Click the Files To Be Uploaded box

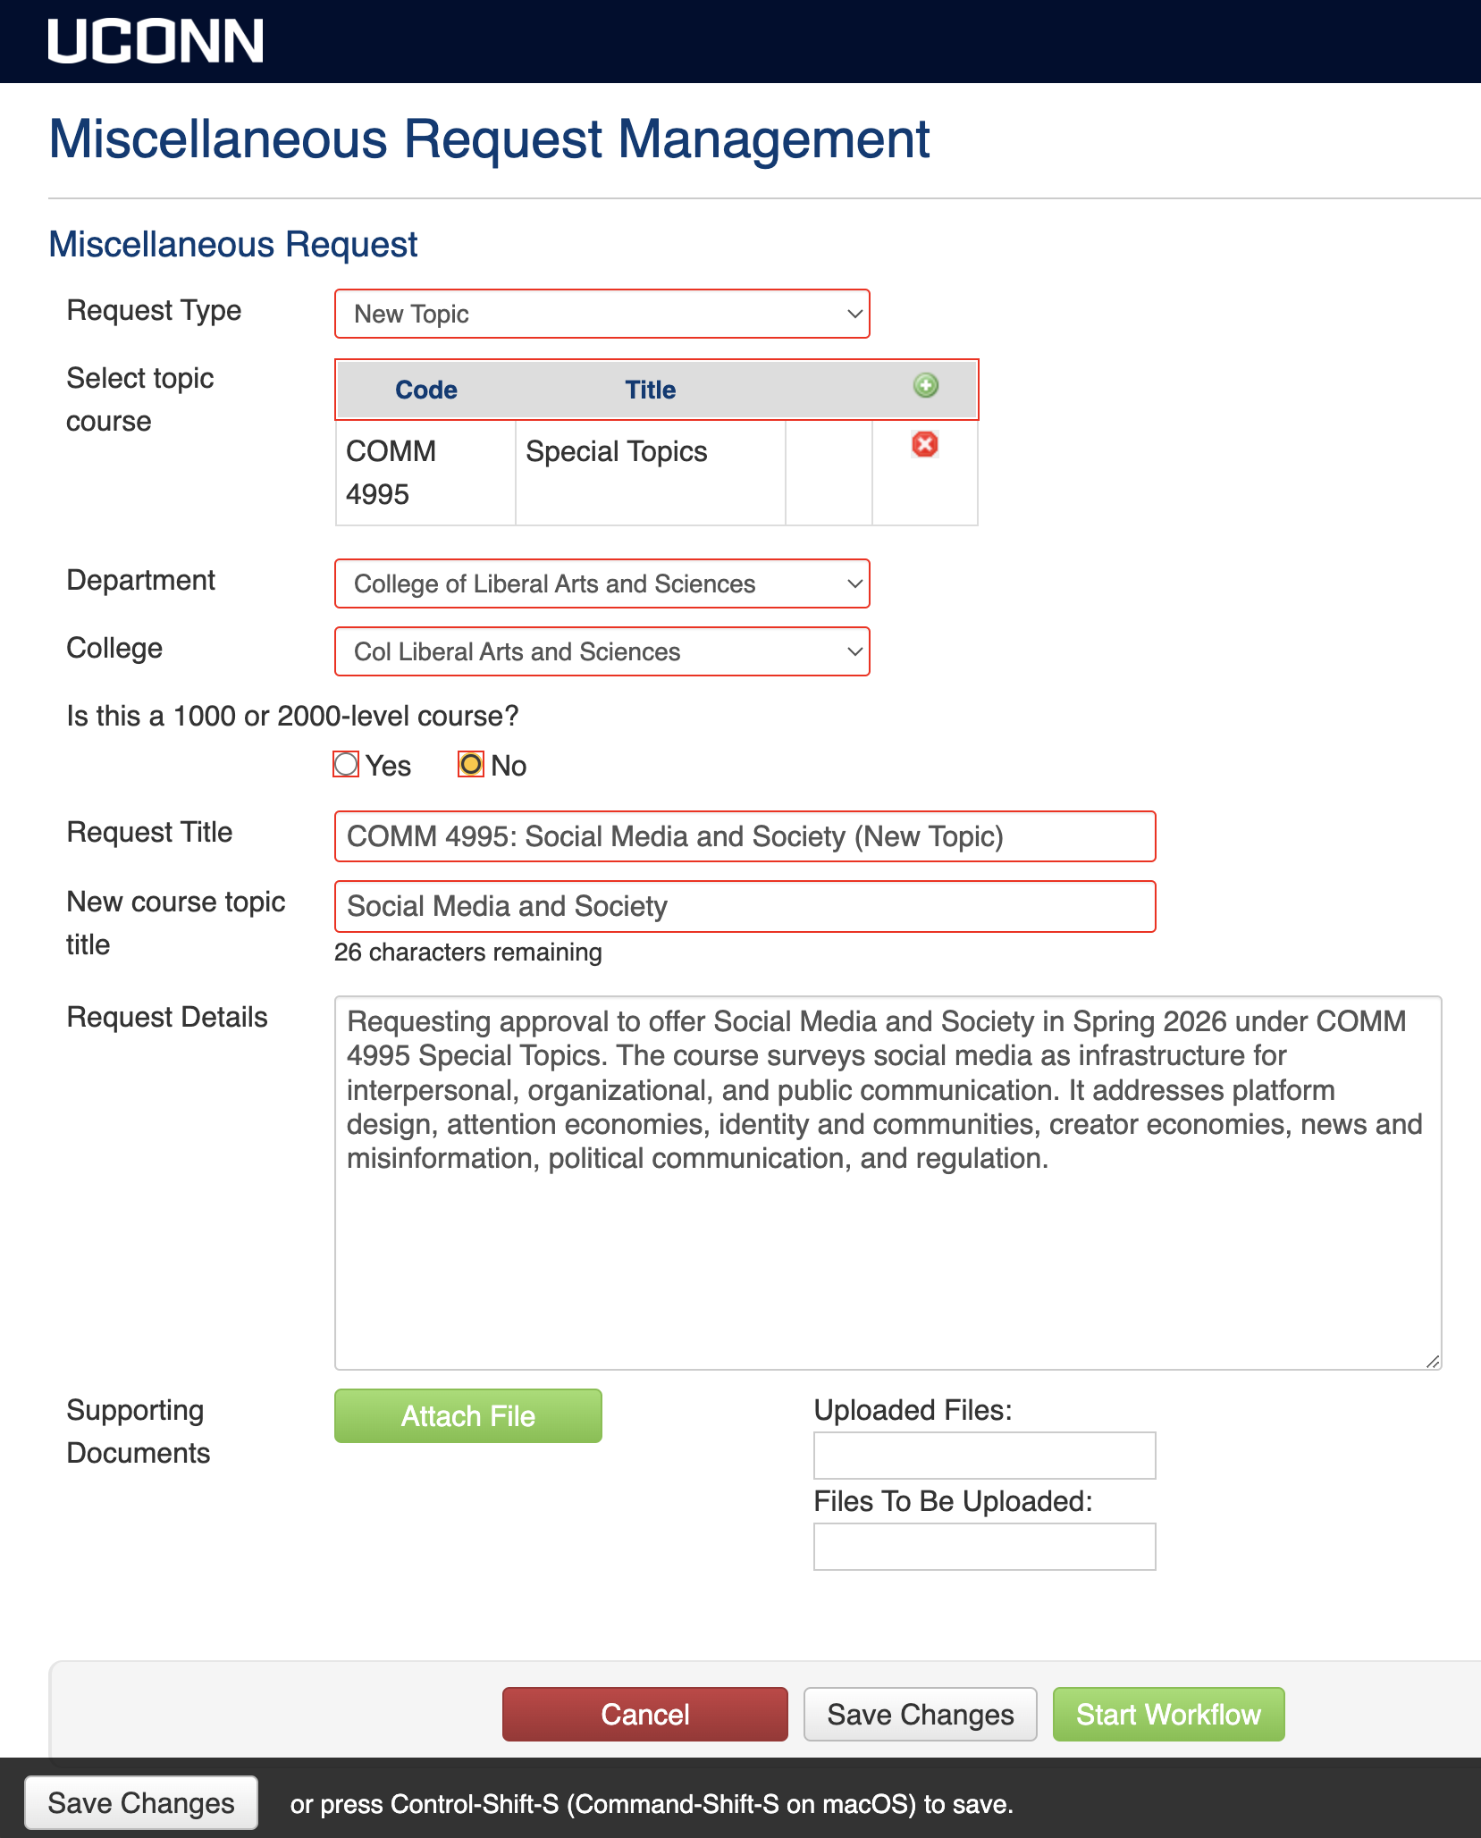click(984, 1547)
